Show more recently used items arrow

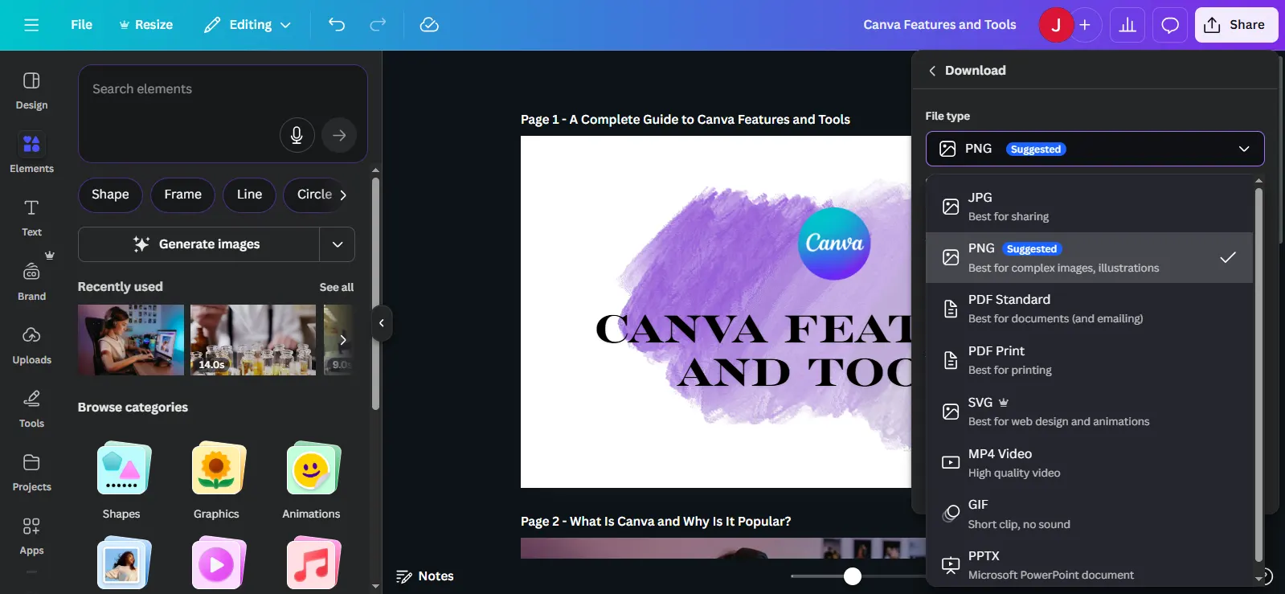click(343, 340)
